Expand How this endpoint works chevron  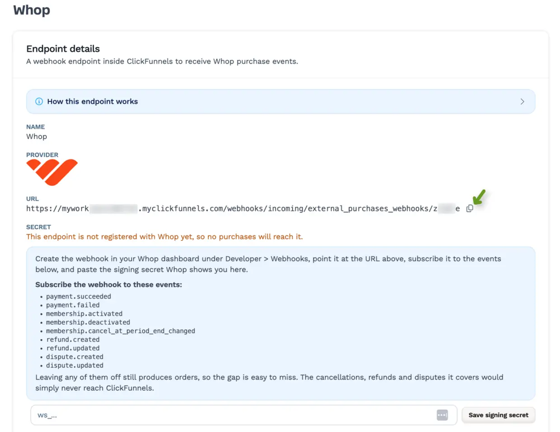coord(522,101)
